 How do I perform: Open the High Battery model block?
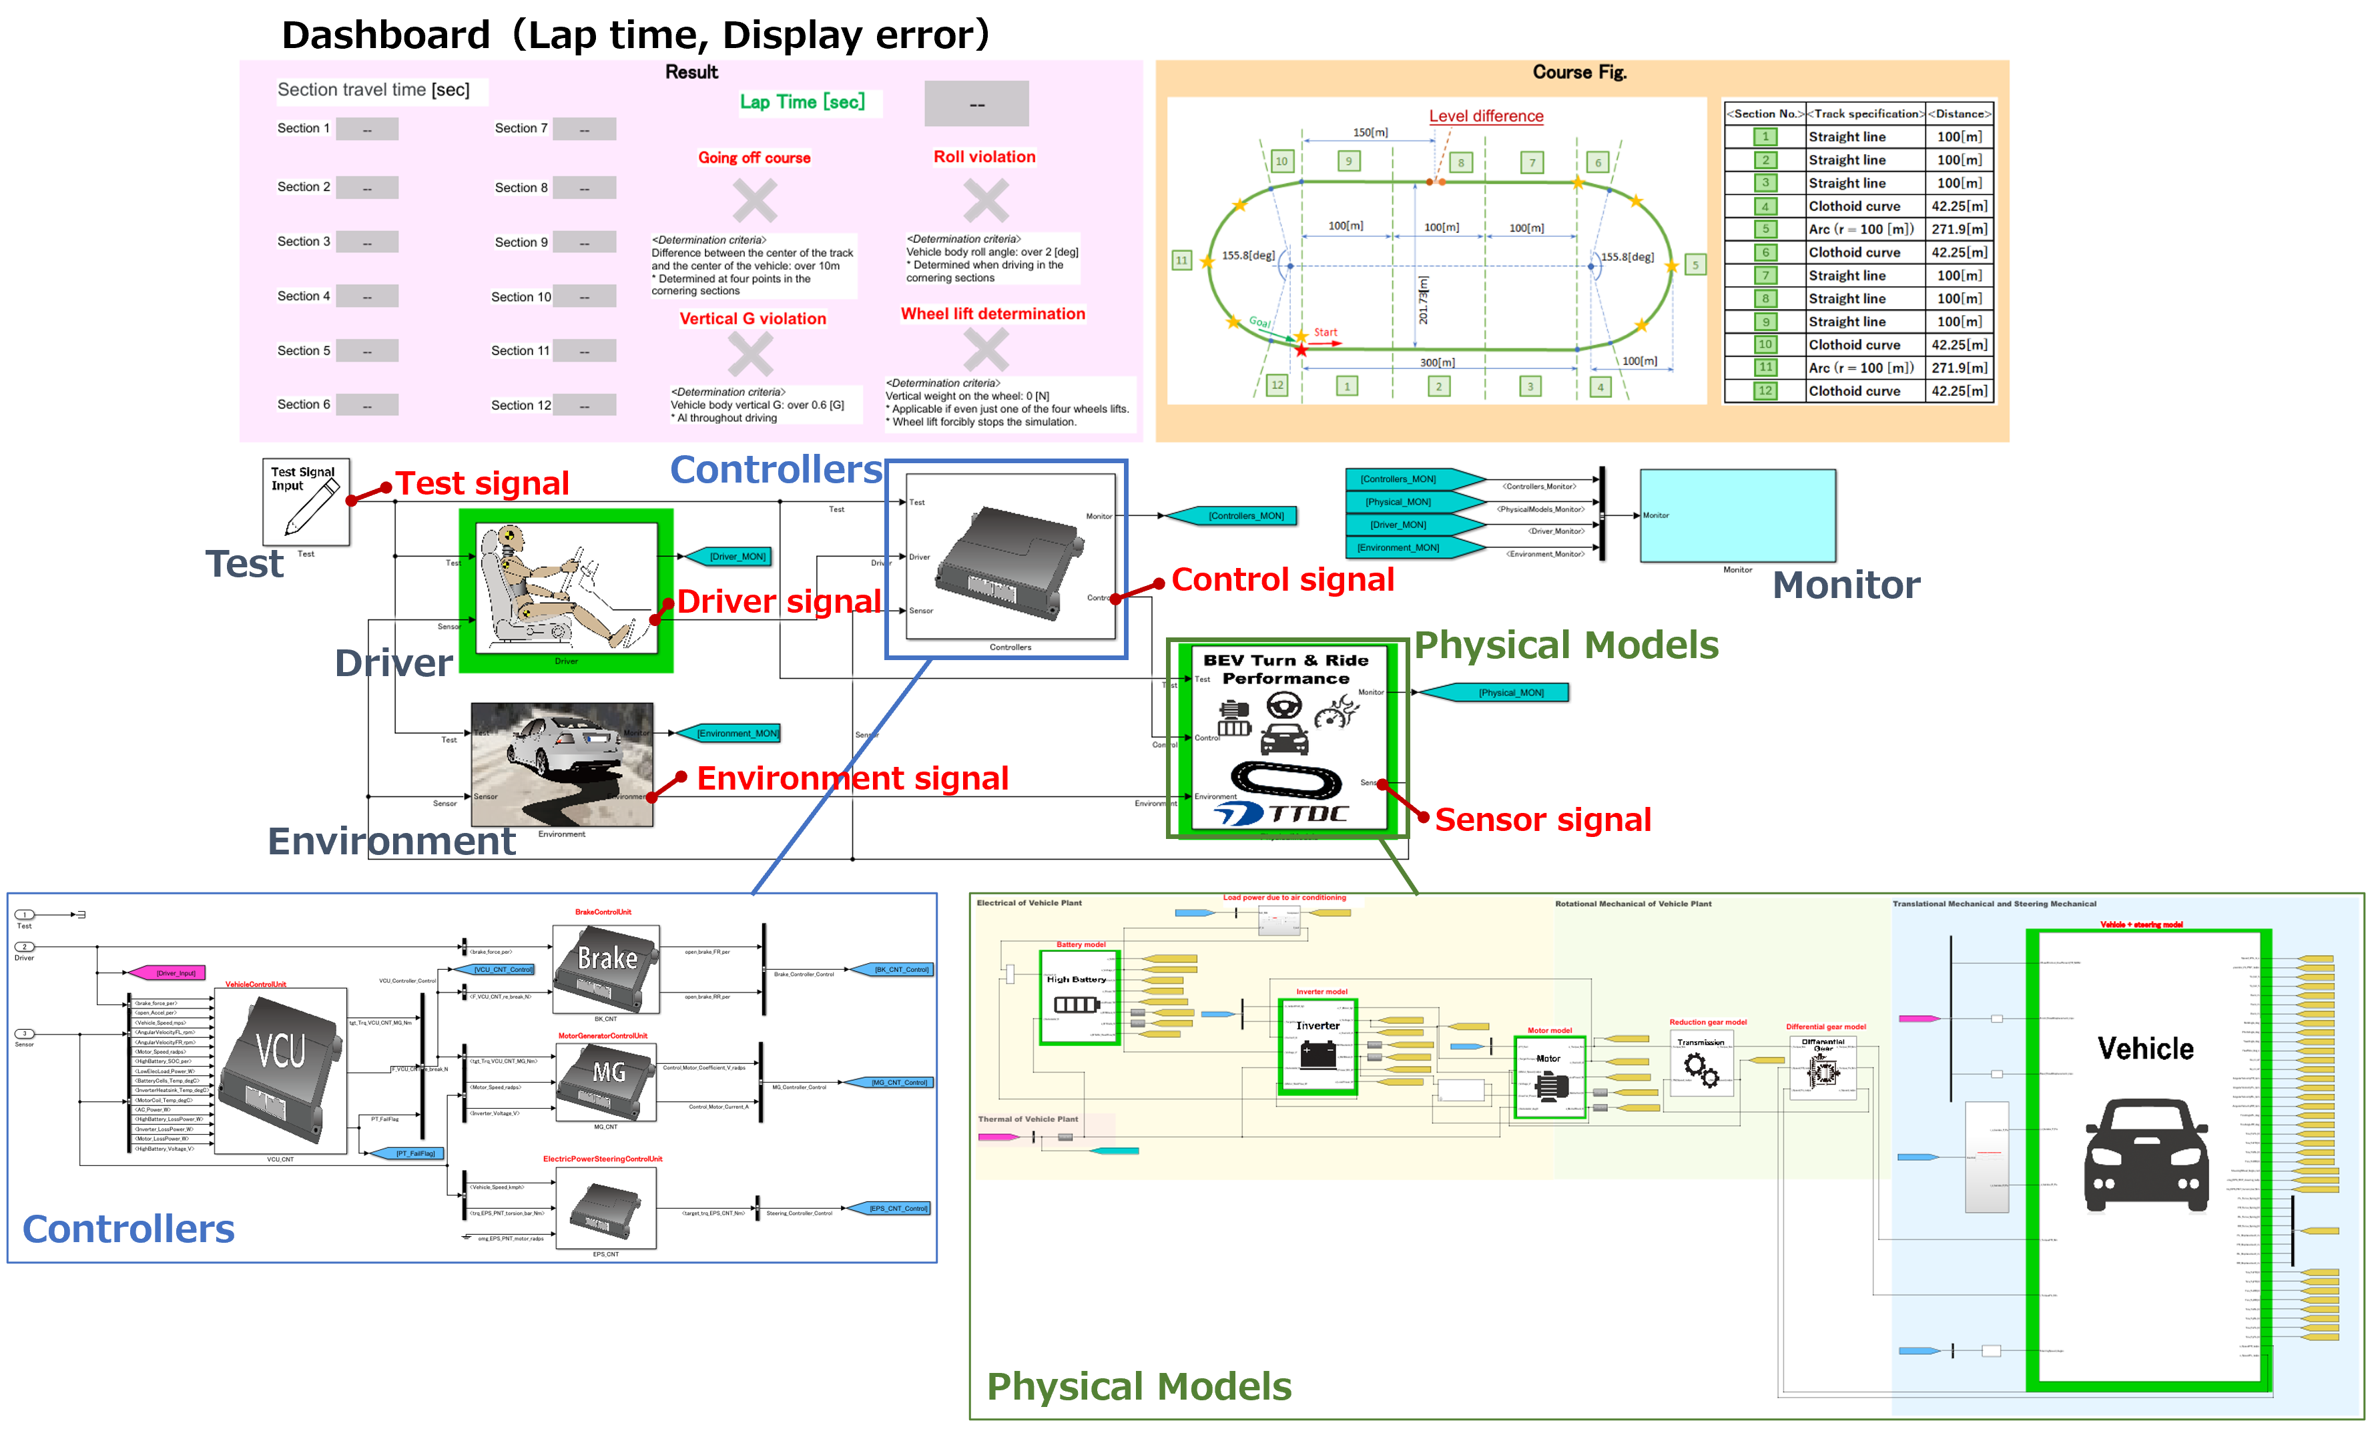tap(1079, 998)
